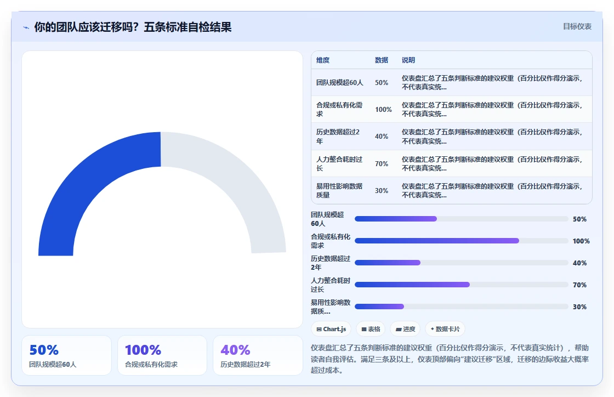Image resolution: width=614 pixels, height=397 pixels.
Task: Click the 历史数据超过2年 progress bar
Action: (461, 263)
